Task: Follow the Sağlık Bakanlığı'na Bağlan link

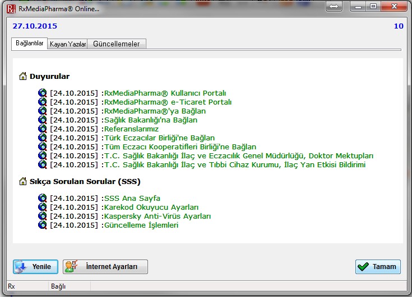Action: click(x=150, y=120)
